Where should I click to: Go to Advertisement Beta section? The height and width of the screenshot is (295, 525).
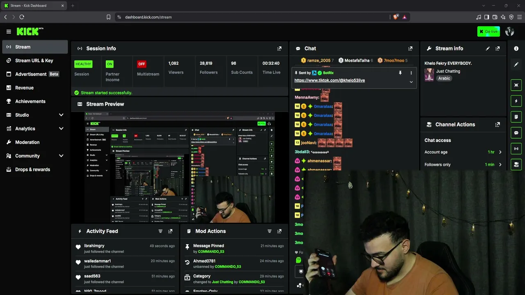(35, 74)
